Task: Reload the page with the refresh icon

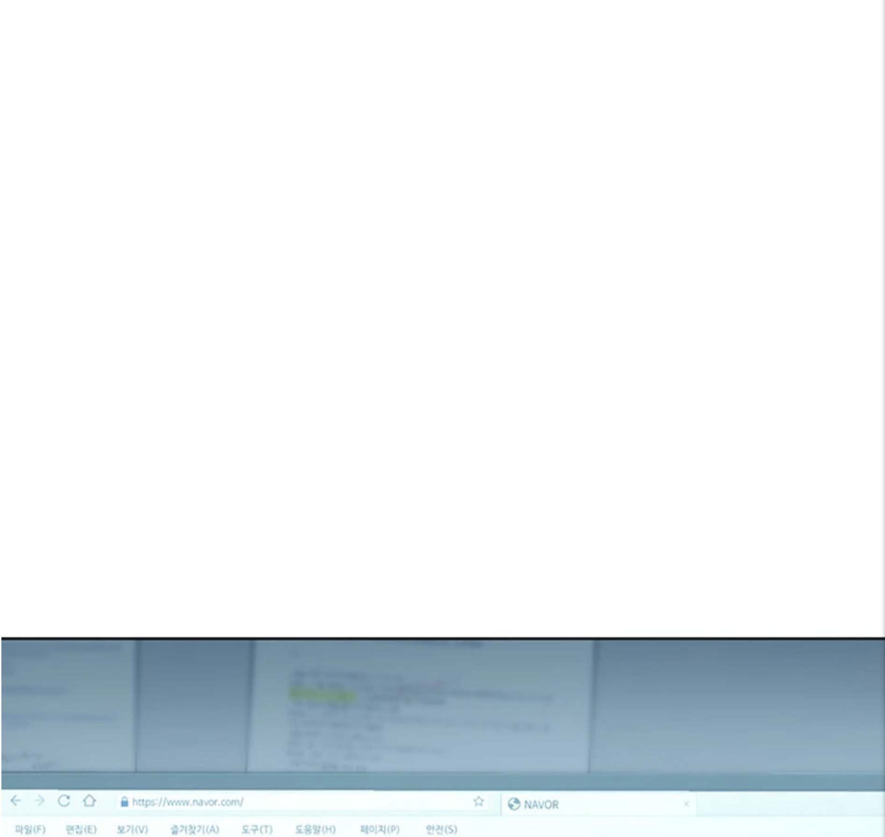Action: [64, 801]
